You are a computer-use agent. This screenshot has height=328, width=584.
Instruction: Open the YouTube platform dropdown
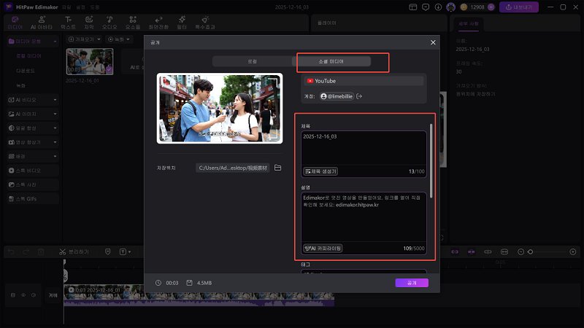point(364,81)
